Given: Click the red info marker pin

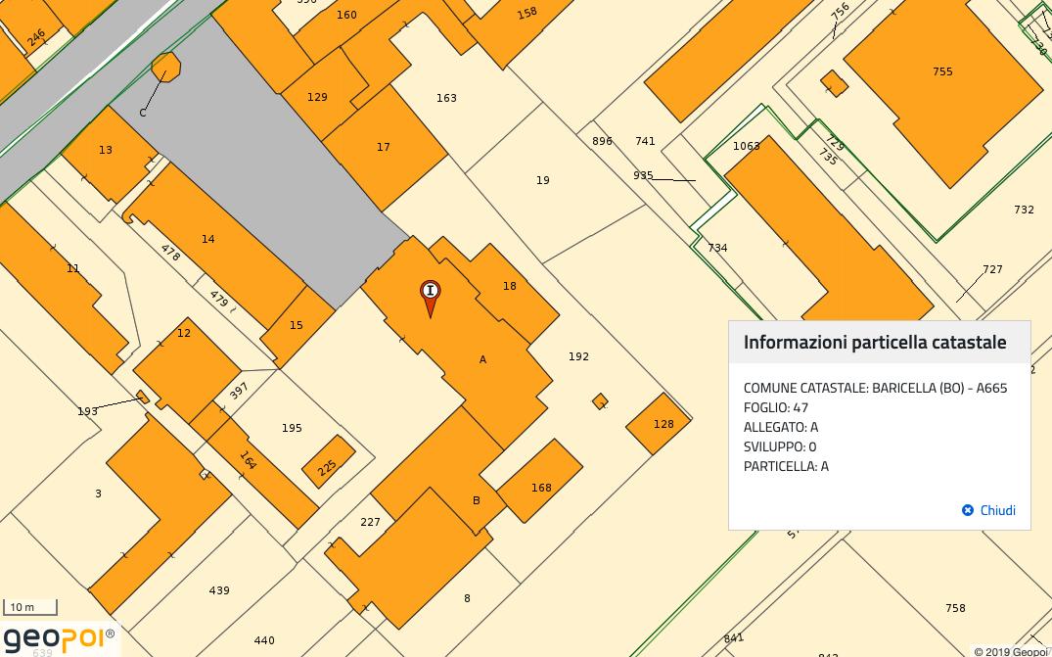Looking at the screenshot, I should pyautogui.click(x=430, y=293).
